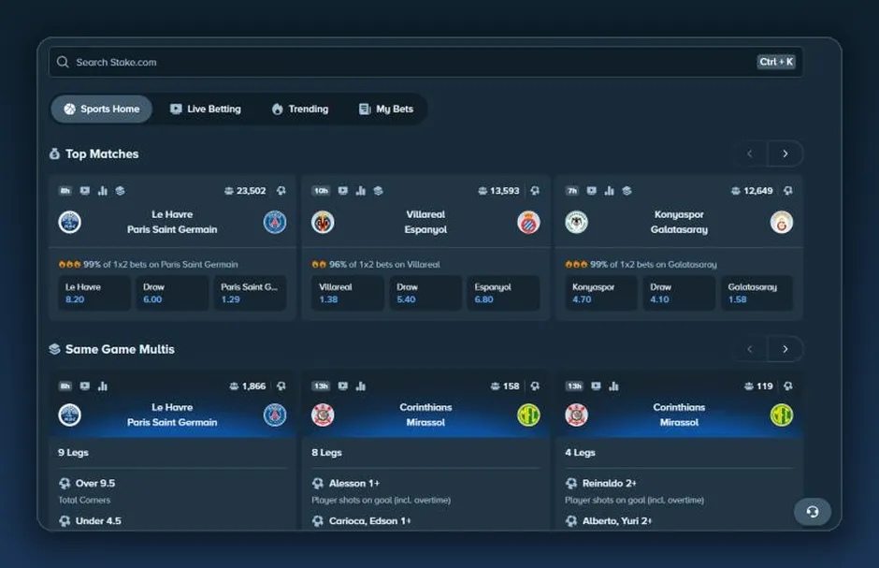Go to the My Bets tab
Image resolution: width=879 pixels, height=568 pixels.
click(386, 109)
